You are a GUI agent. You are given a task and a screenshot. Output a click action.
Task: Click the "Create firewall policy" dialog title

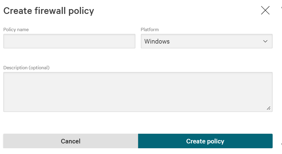point(48,11)
